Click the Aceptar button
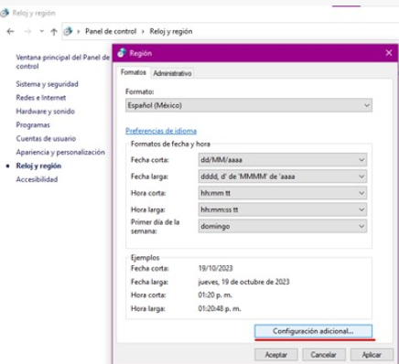 pos(276,355)
